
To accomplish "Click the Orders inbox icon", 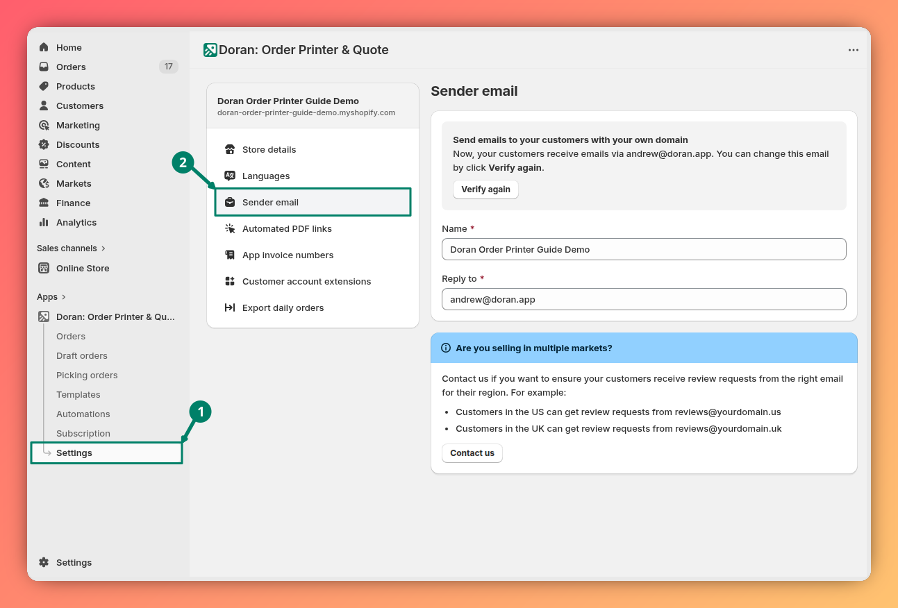I will (44, 67).
